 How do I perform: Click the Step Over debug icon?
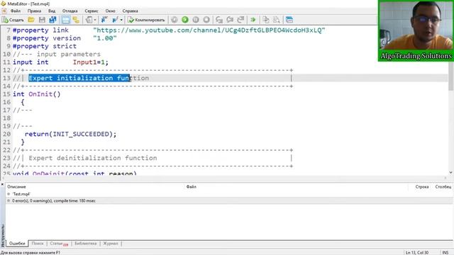pyautogui.click(x=230, y=20)
